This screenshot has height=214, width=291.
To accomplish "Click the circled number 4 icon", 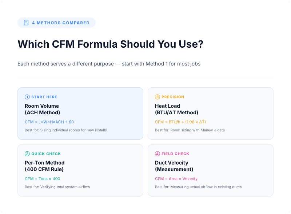I will [158, 154].
